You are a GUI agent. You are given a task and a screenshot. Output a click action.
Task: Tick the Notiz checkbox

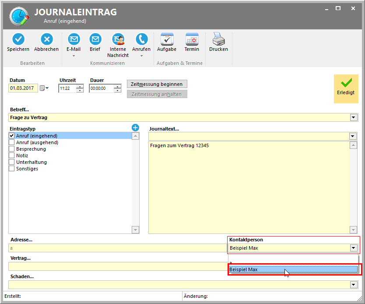[12, 156]
